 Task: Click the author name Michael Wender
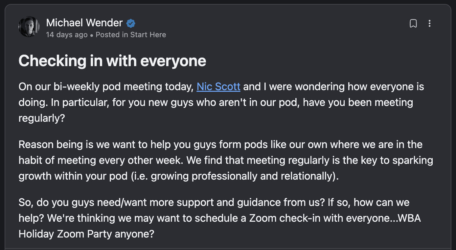[x=84, y=23]
